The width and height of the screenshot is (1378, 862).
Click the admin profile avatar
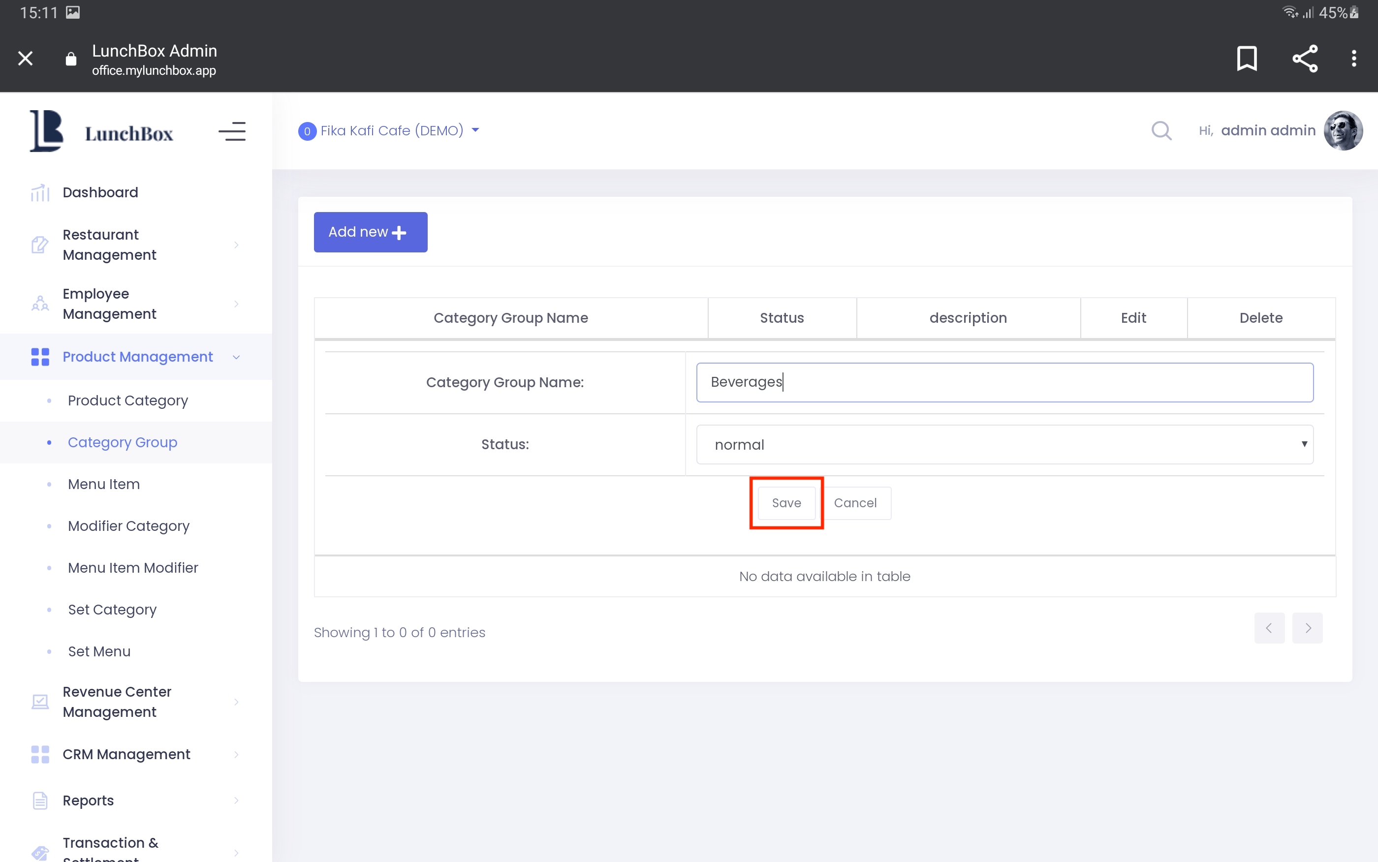click(x=1343, y=130)
